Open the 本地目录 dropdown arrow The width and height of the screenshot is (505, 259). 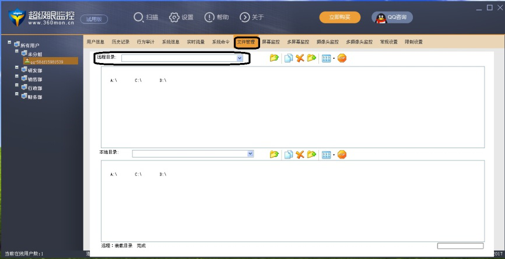coord(250,153)
